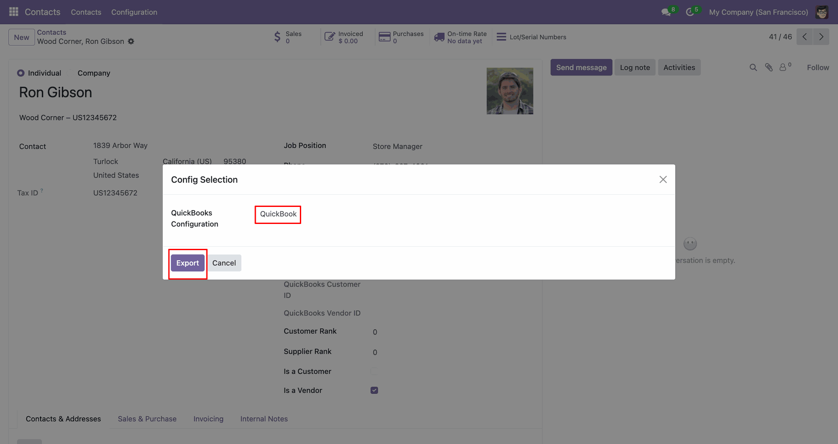Open the QuickBooks Configuration dropdown field

(278, 214)
